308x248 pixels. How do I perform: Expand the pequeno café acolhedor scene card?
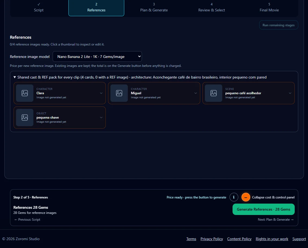(x=290, y=93)
